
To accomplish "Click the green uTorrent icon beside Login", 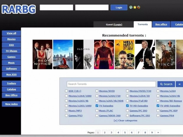I will 131,7.
